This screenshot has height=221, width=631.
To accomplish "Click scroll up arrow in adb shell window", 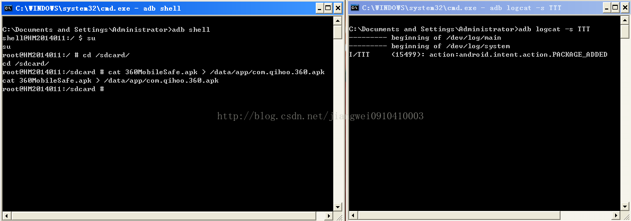I will 338,21.
